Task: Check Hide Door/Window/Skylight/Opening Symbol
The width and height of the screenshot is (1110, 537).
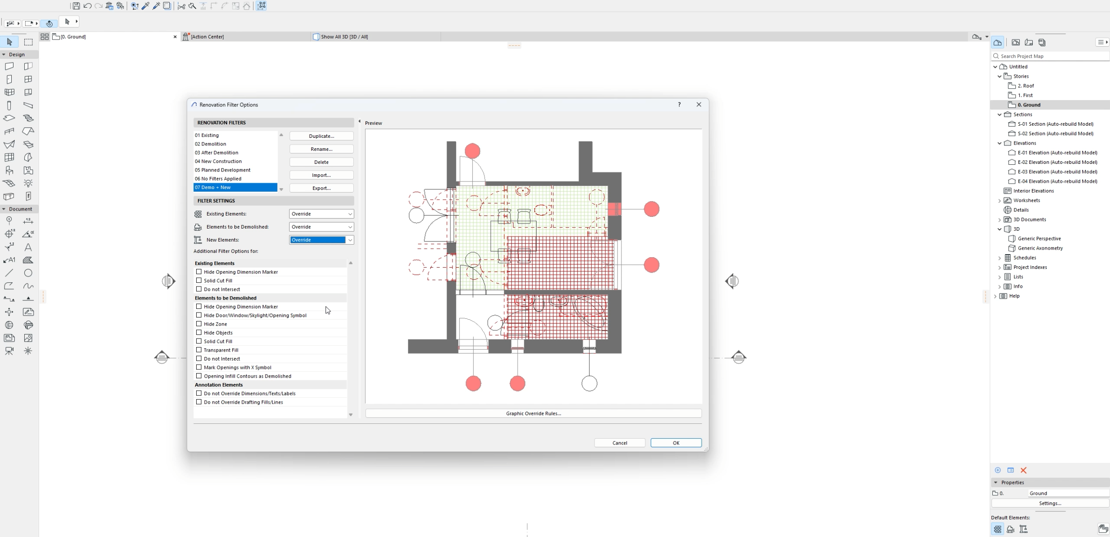Action: pyautogui.click(x=199, y=315)
